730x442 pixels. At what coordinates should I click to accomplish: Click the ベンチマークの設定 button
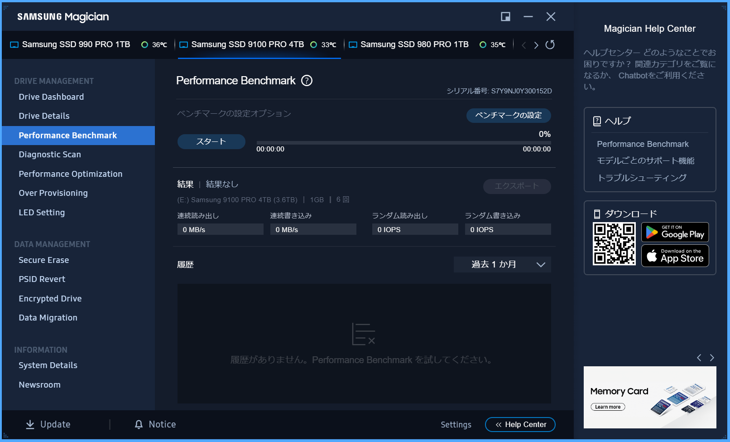509,116
